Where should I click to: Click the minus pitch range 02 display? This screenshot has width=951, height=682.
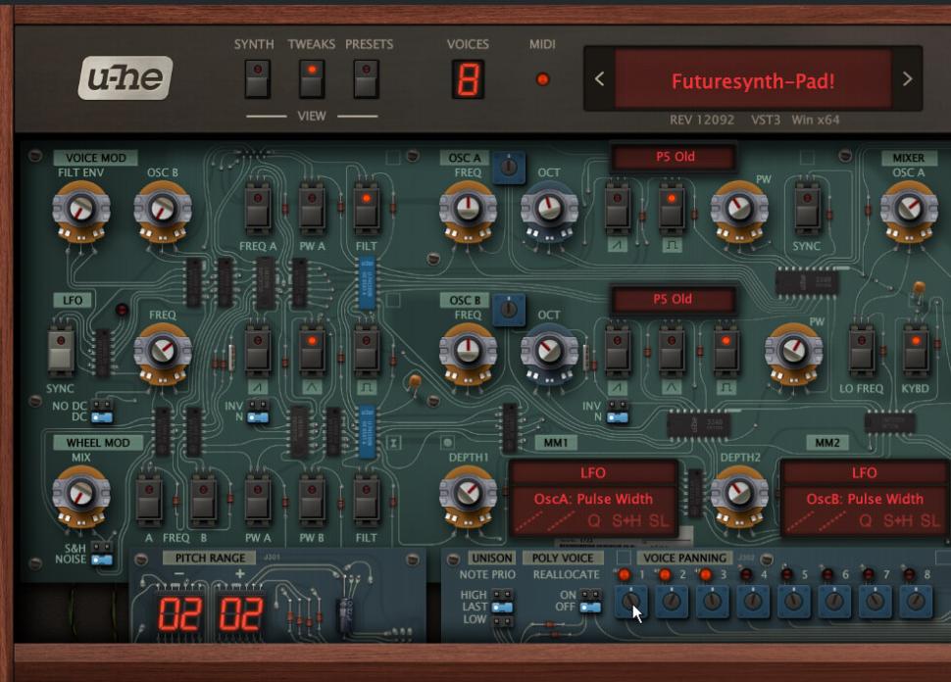coord(180,613)
